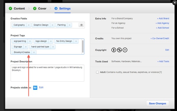This screenshot has height=111, width=177.
Task: Click the Add Agency link
Action: click(x=162, y=23)
